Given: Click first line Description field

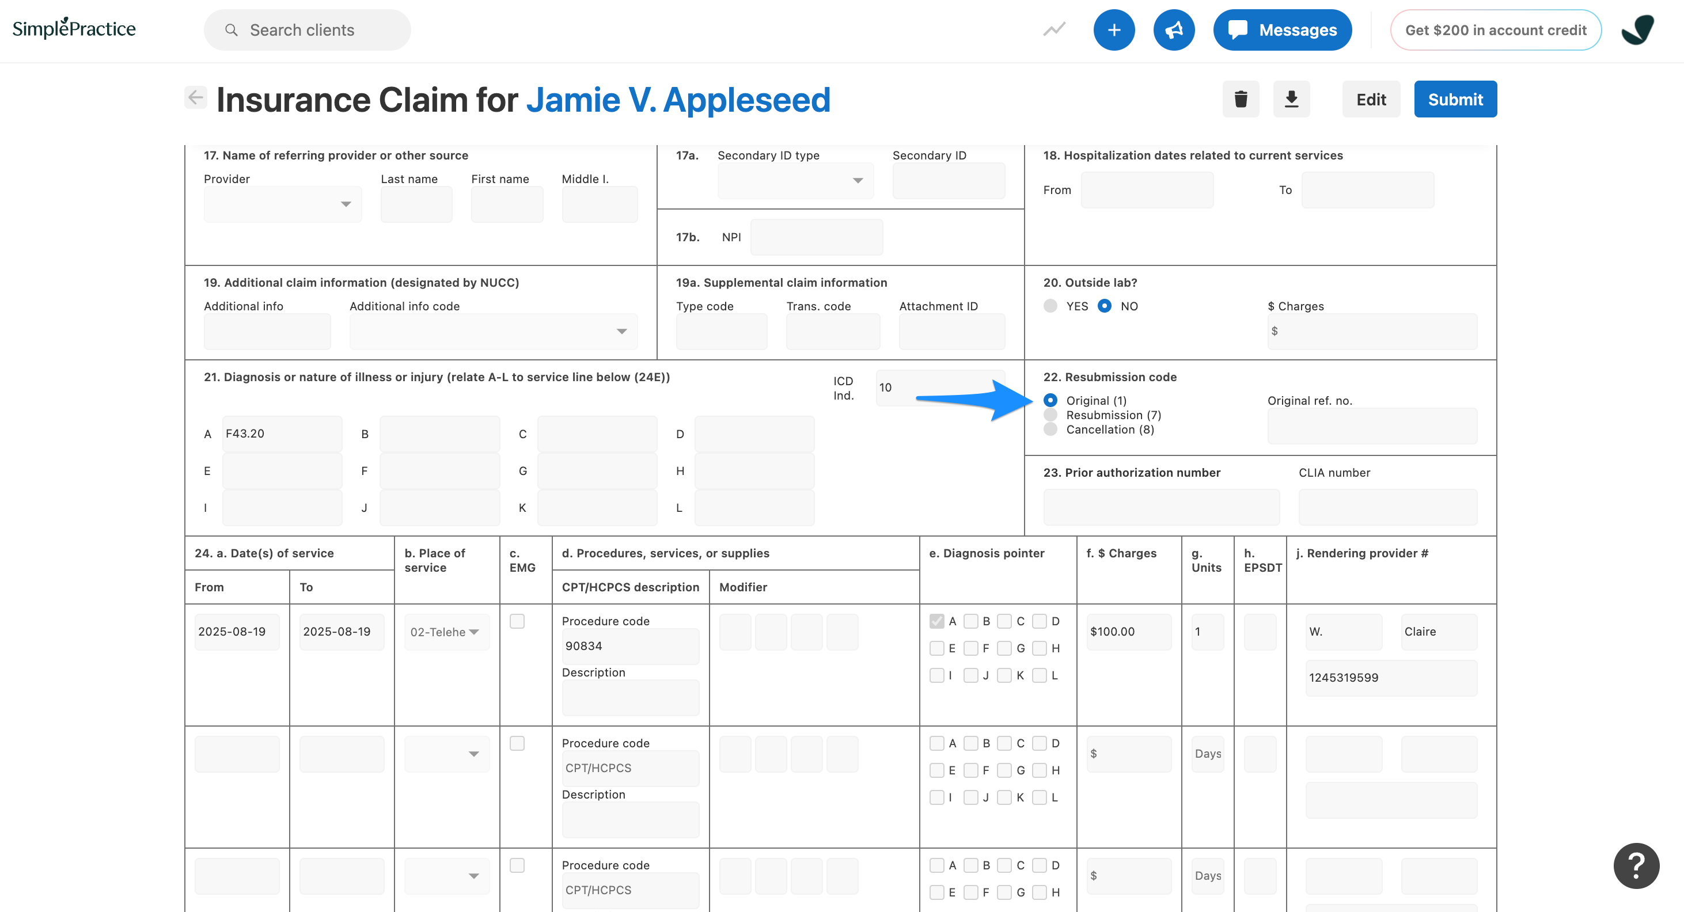Looking at the screenshot, I should click(x=631, y=698).
